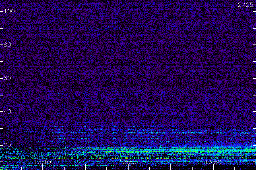The width and height of the screenshot is (256, 170).
Task: Click the 80 frequency axis label
Action: [x=7, y=45]
